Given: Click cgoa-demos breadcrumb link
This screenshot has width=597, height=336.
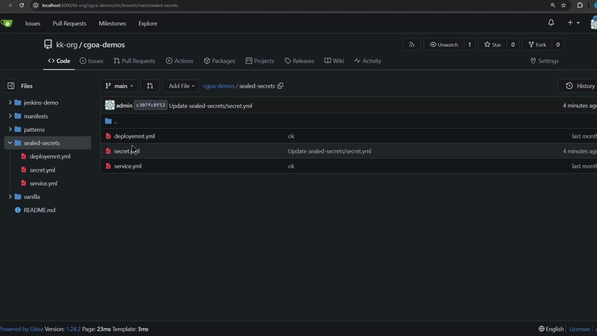Looking at the screenshot, I should point(219,86).
